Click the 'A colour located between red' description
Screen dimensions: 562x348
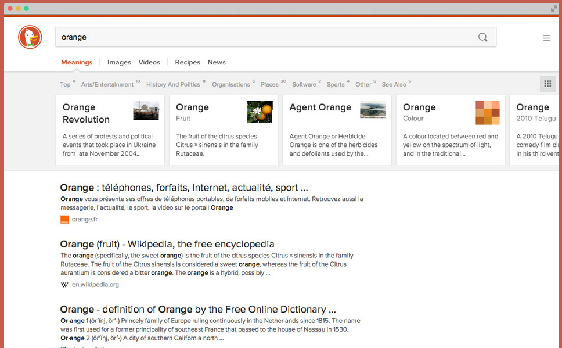point(451,145)
